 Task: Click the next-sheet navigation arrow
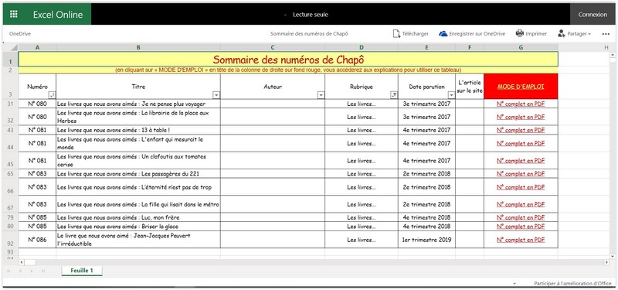tap(32, 271)
